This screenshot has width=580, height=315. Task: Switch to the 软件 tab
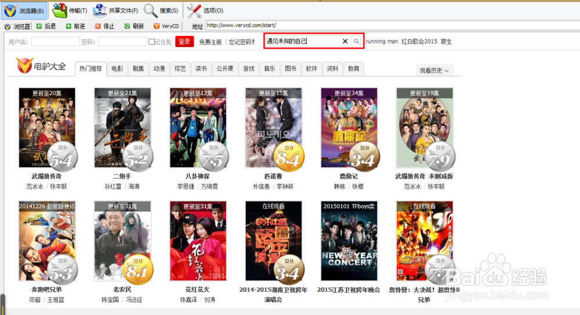click(311, 68)
